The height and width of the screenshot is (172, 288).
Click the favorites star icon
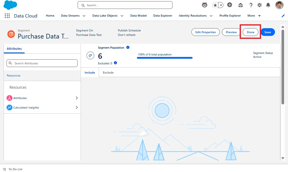pyautogui.click(x=215, y=5)
